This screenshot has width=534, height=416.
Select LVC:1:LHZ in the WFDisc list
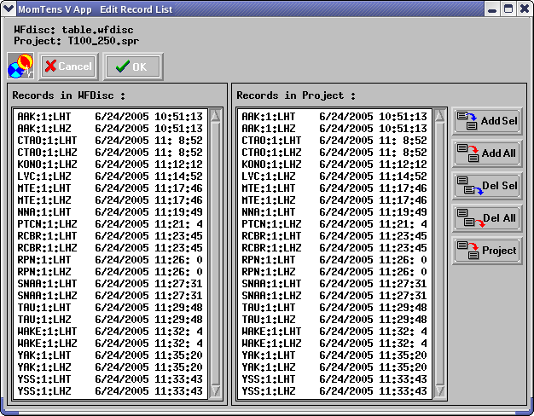(x=110, y=176)
